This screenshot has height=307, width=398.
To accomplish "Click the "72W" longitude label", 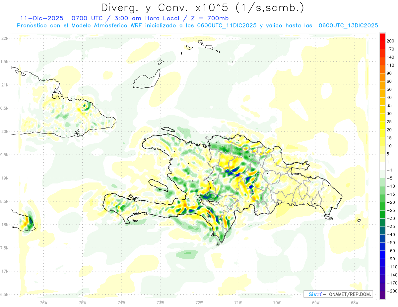I will point(199,302).
